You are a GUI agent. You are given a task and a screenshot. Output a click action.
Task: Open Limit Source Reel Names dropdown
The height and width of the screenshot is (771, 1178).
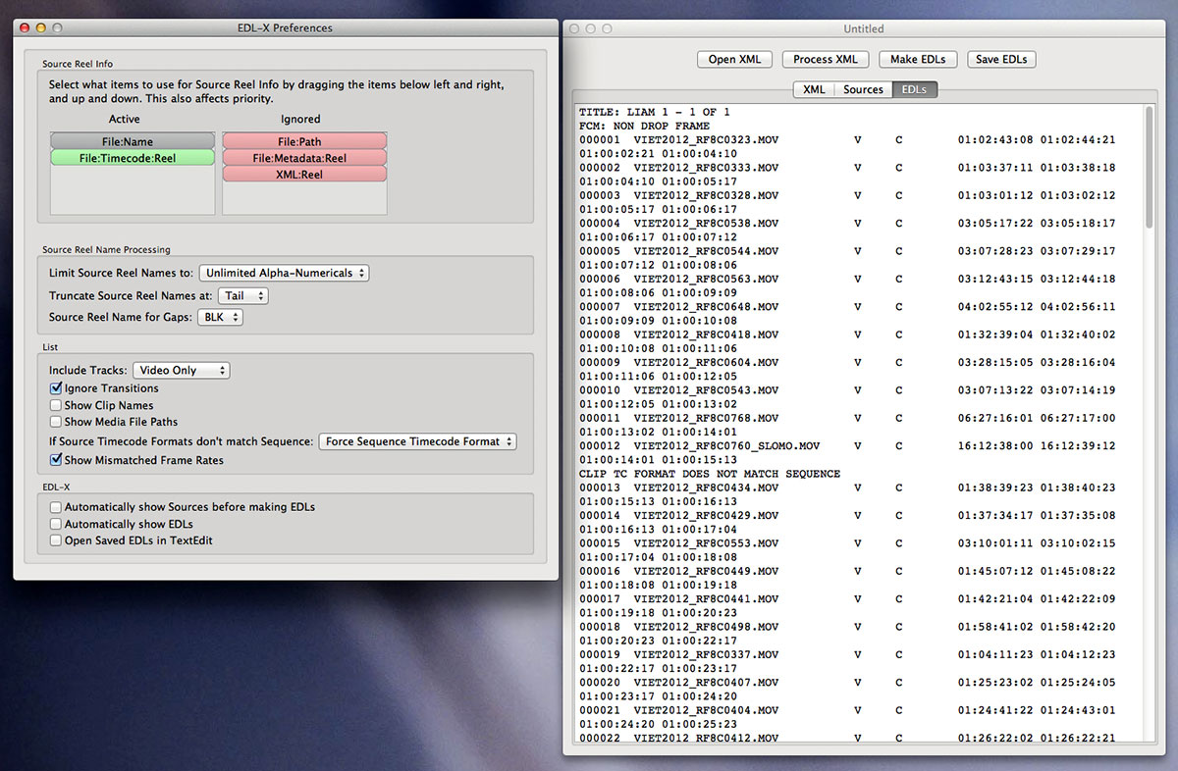284,273
